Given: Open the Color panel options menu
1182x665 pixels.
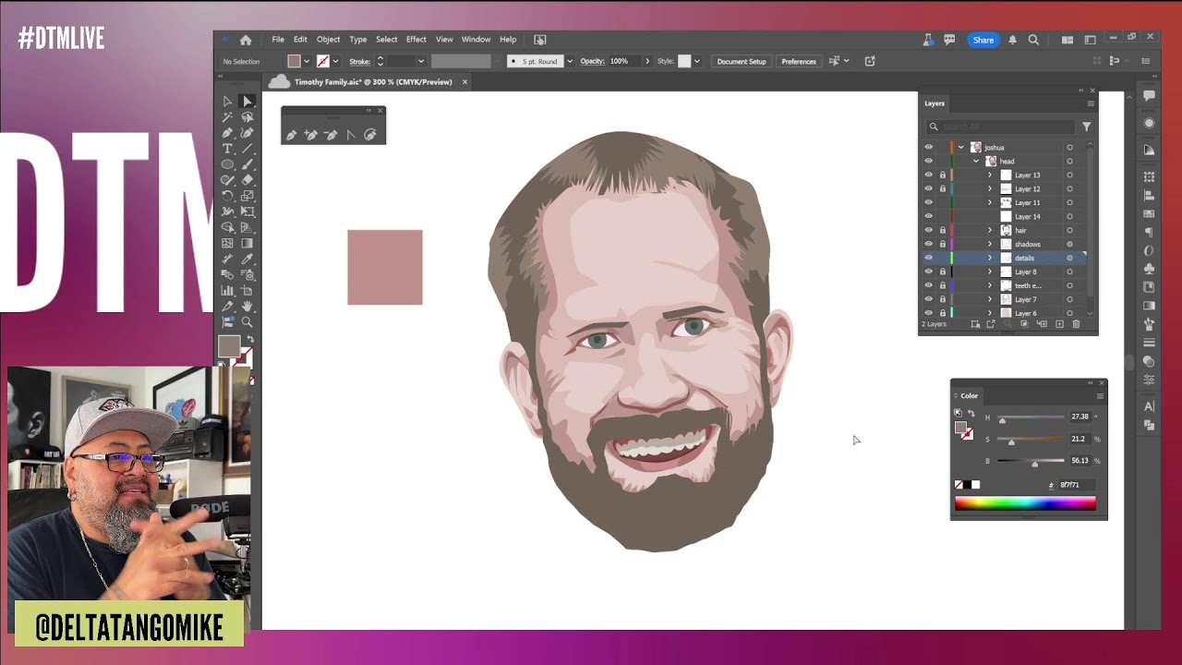Looking at the screenshot, I should pyautogui.click(x=1100, y=395).
